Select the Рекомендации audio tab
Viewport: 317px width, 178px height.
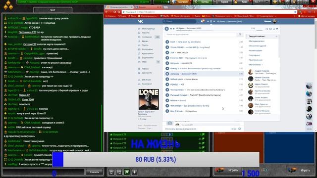tap(256, 50)
